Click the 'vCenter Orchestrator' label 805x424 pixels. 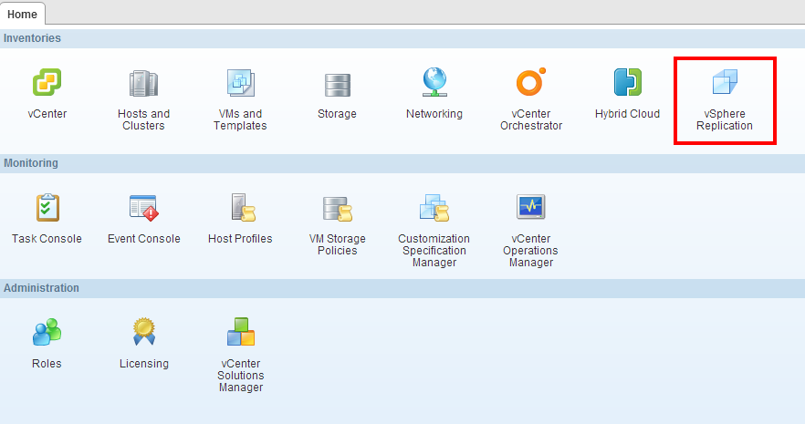pyautogui.click(x=531, y=119)
